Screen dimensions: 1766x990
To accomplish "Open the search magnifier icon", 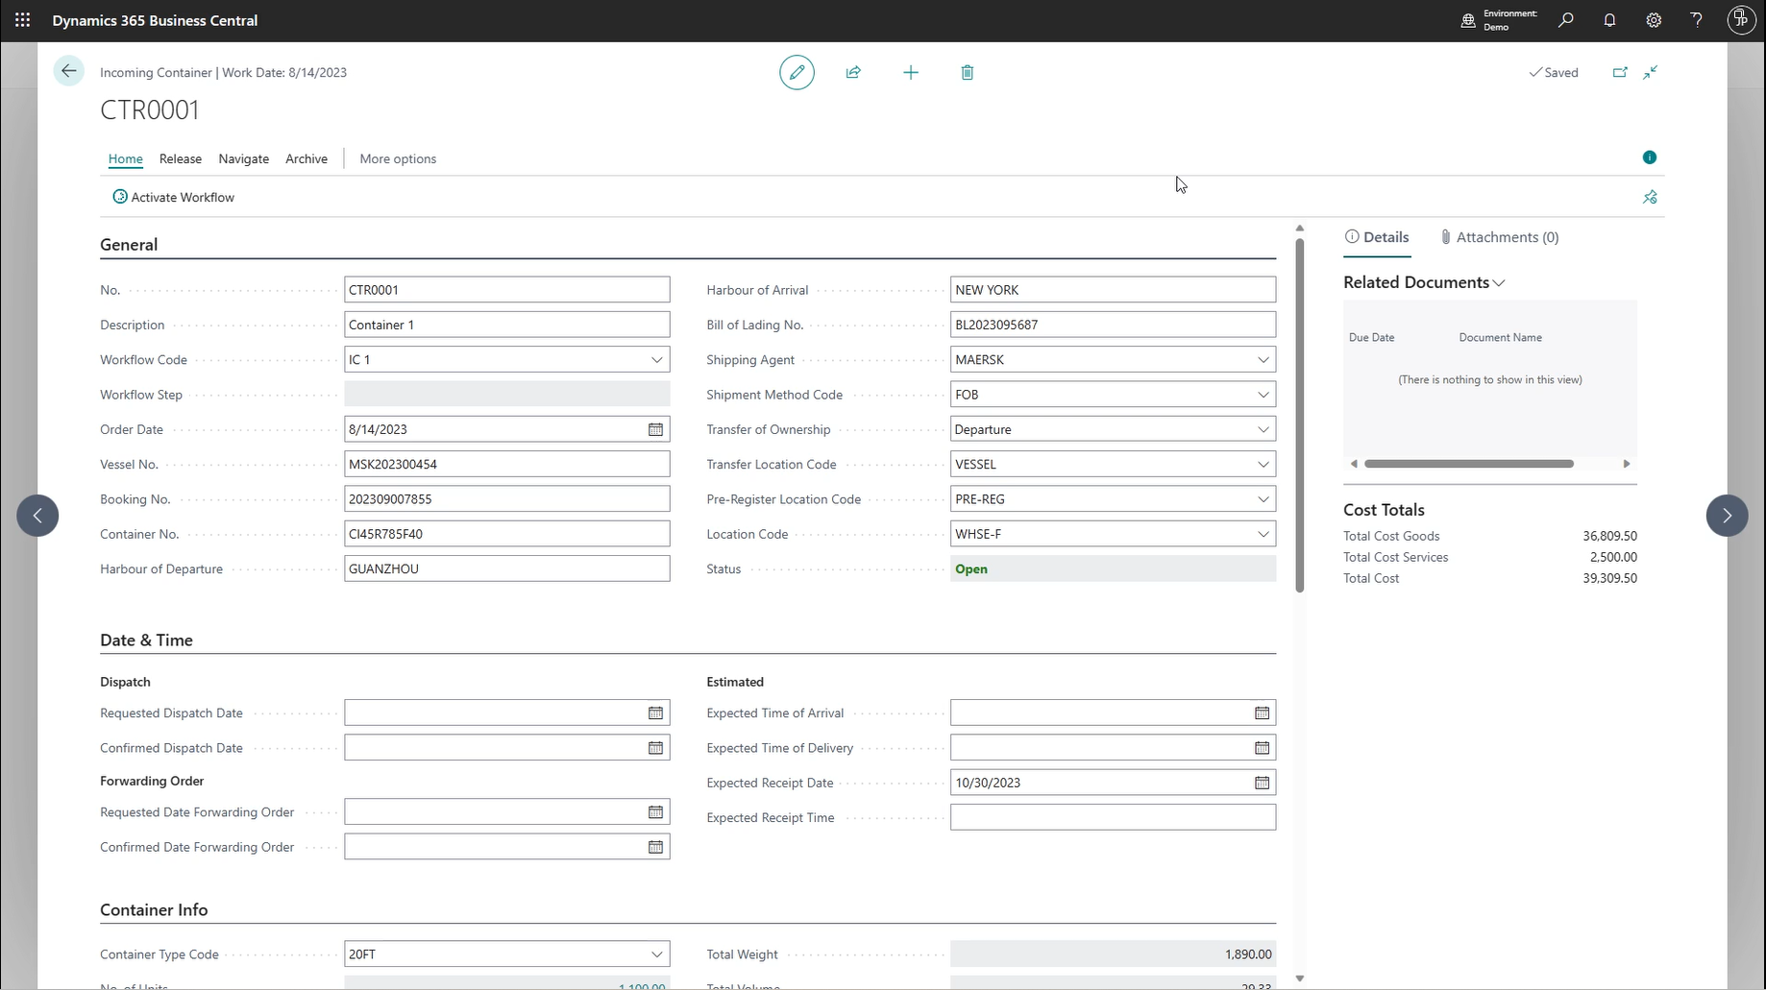I will pyautogui.click(x=1566, y=20).
